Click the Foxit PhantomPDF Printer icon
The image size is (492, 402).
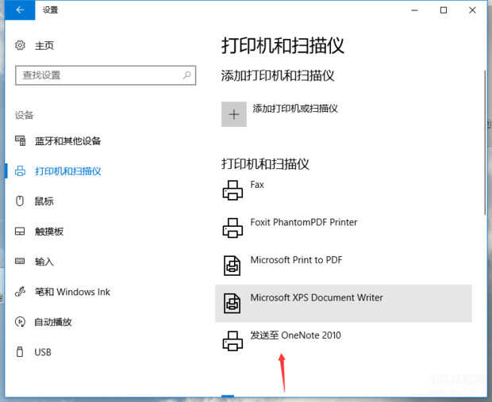pyautogui.click(x=233, y=228)
